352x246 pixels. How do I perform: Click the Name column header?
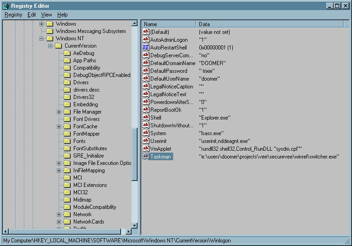click(169, 24)
